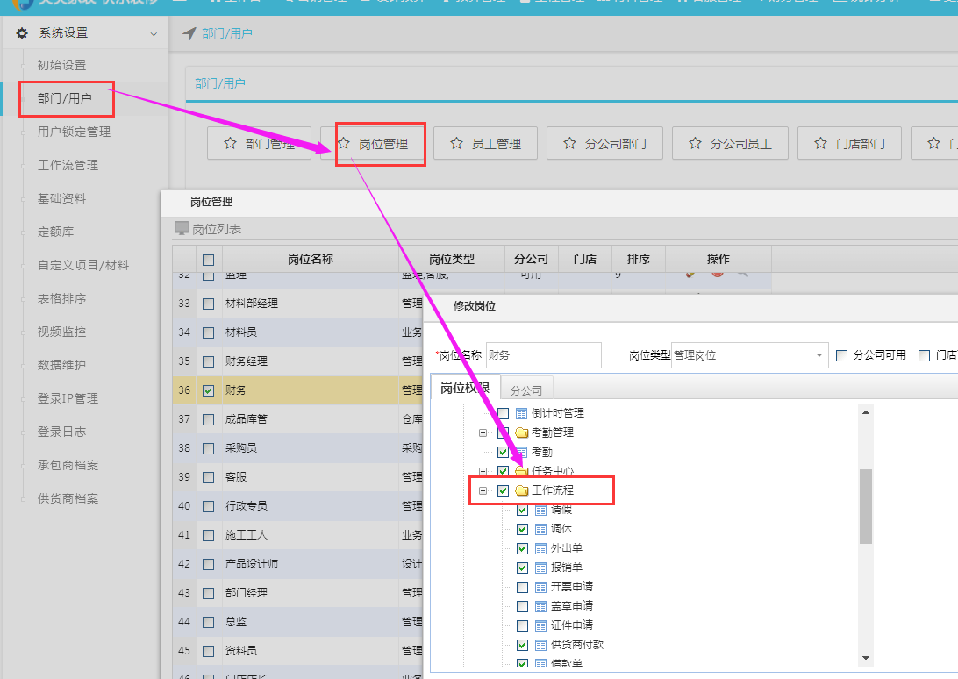Open the 分公司员工 page
Image resolution: width=958 pixels, height=679 pixels.
(x=733, y=144)
